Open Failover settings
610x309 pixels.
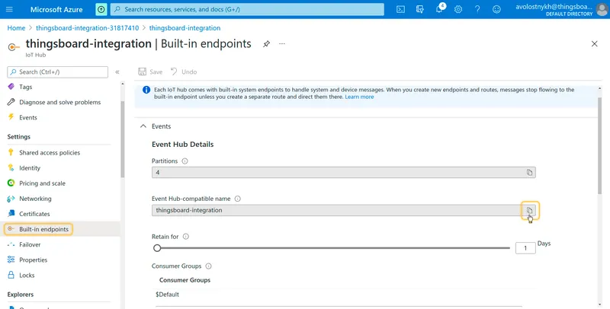30,244
